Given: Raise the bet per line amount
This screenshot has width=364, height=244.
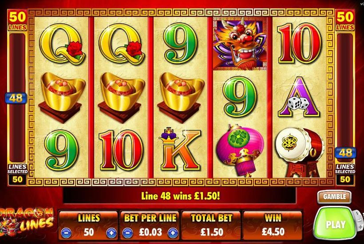Looking at the screenshot, I should click(173, 232).
